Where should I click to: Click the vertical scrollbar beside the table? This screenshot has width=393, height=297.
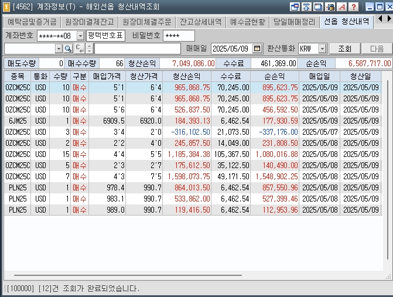[x=387, y=170]
